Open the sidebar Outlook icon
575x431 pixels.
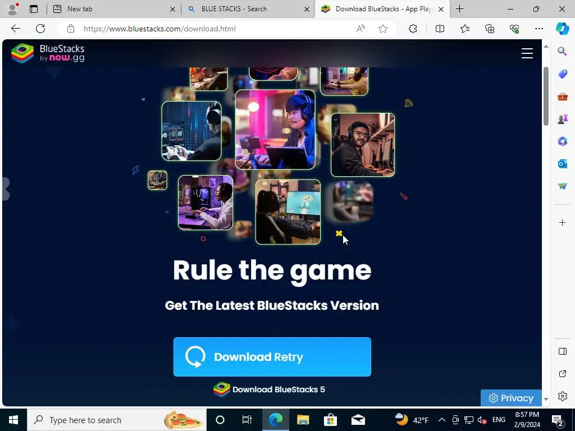click(562, 163)
